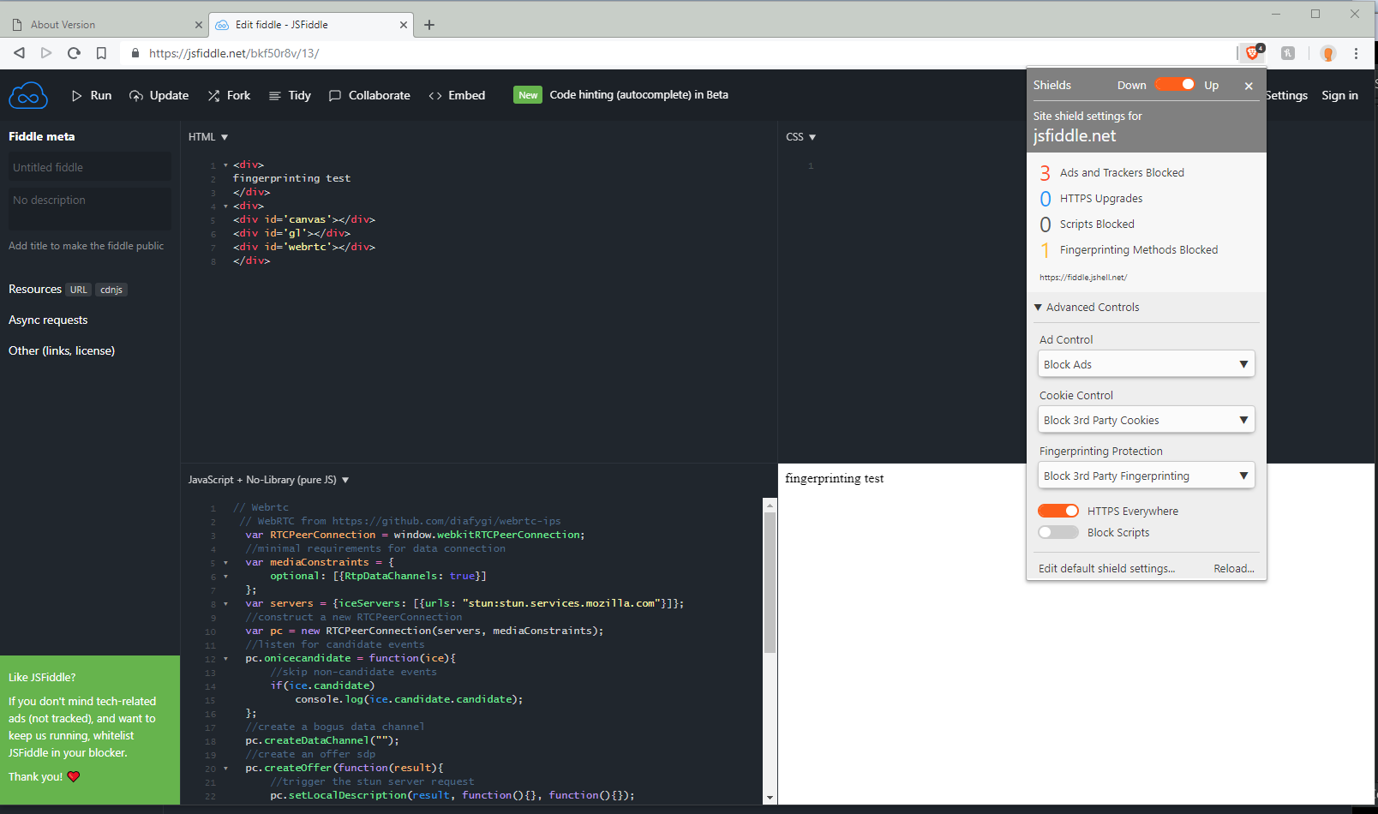Reload the current page
The height and width of the screenshot is (814, 1378).
tap(74, 53)
